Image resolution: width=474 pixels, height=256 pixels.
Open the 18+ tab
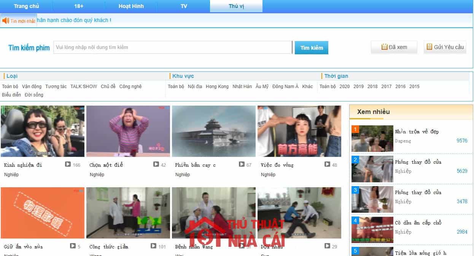(79, 6)
